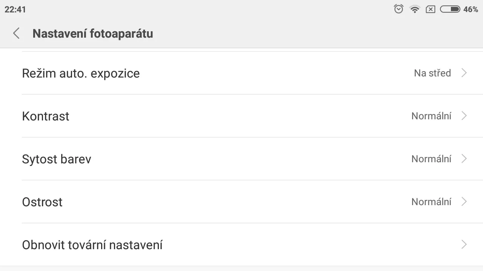Open the Kontrast setting
The image size is (483, 271).
tap(241, 116)
